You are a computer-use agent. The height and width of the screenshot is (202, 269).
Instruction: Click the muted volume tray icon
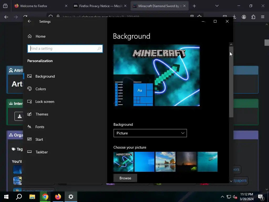pyautogui.click(x=235, y=197)
